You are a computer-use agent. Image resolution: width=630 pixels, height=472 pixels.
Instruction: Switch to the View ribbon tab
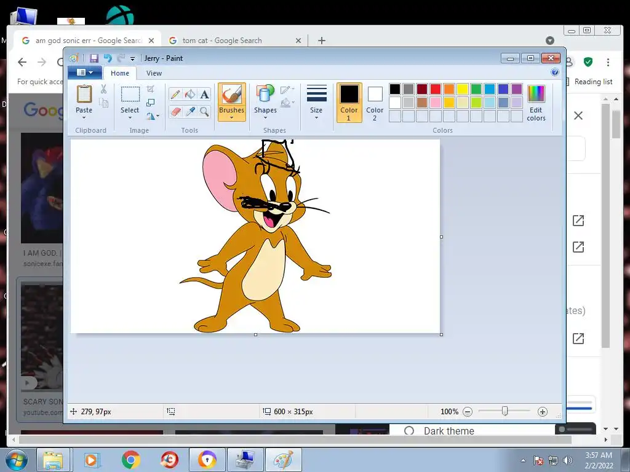(154, 73)
